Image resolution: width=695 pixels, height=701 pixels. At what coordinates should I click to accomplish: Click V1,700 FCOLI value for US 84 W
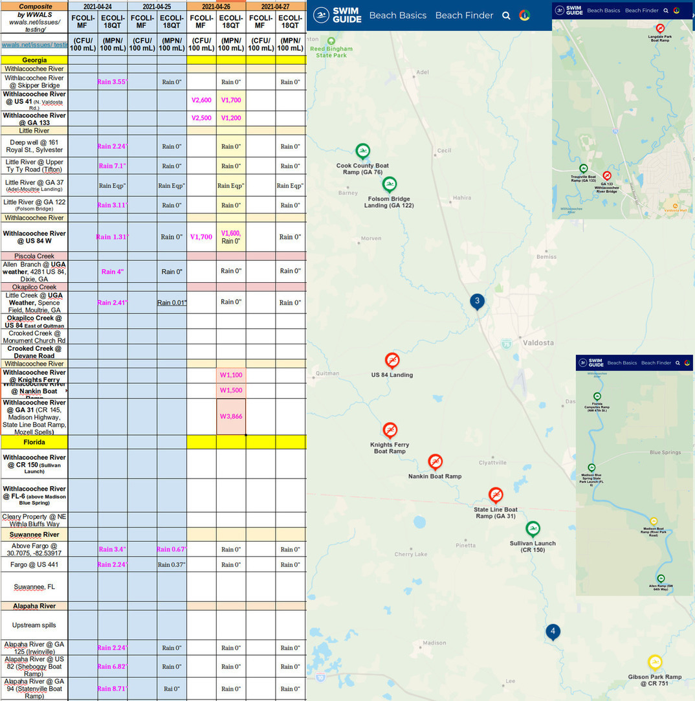[x=201, y=237]
